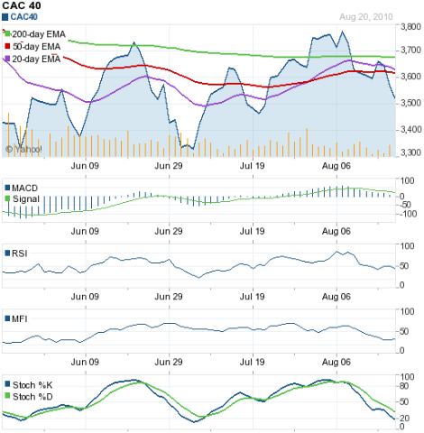Viewport: 424px width, 433px height.
Task: Click the '3,700' price axis label
Action: tap(410, 51)
